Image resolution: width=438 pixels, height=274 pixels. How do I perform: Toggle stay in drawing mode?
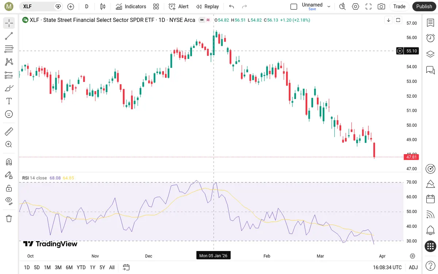coord(9,175)
